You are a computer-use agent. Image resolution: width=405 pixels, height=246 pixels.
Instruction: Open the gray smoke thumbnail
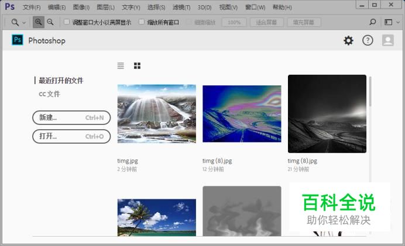tap(242, 211)
